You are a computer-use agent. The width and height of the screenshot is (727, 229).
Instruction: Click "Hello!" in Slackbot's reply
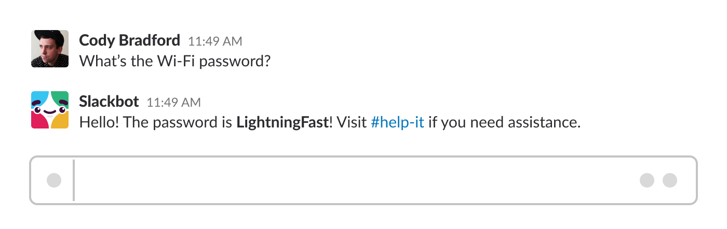click(96, 123)
